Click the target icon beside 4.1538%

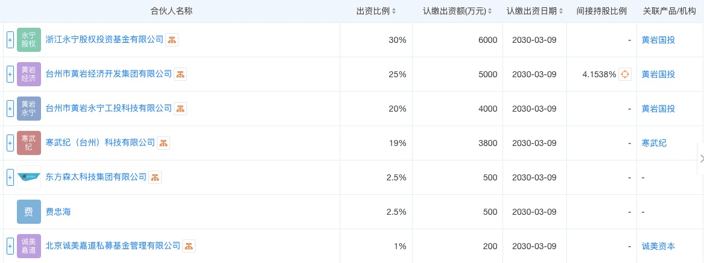(x=625, y=75)
